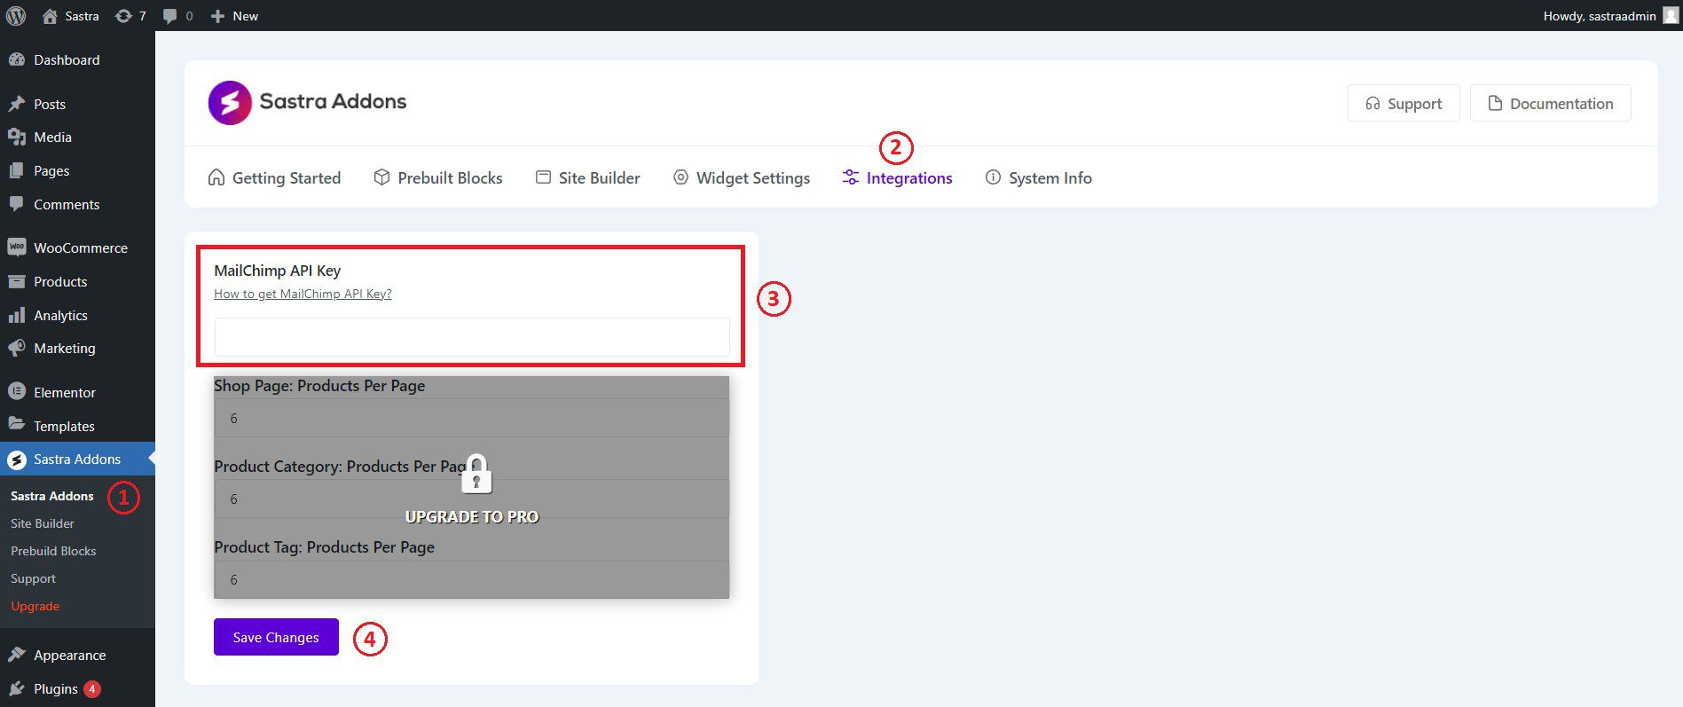Click the Dashboard gauge icon in the sidebar
This screenshot has width=1683, height=707.
tap(16, 59)
